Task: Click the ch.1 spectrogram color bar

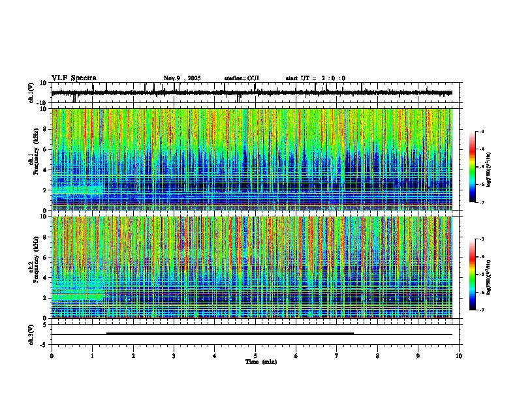Action: point(473,167)
